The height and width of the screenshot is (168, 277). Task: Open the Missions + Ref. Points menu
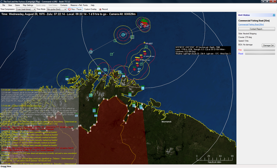[x=79, y=5]
